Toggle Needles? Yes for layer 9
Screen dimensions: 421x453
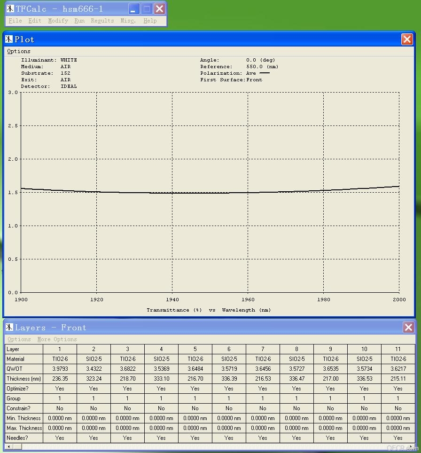[x=330, y=437]
